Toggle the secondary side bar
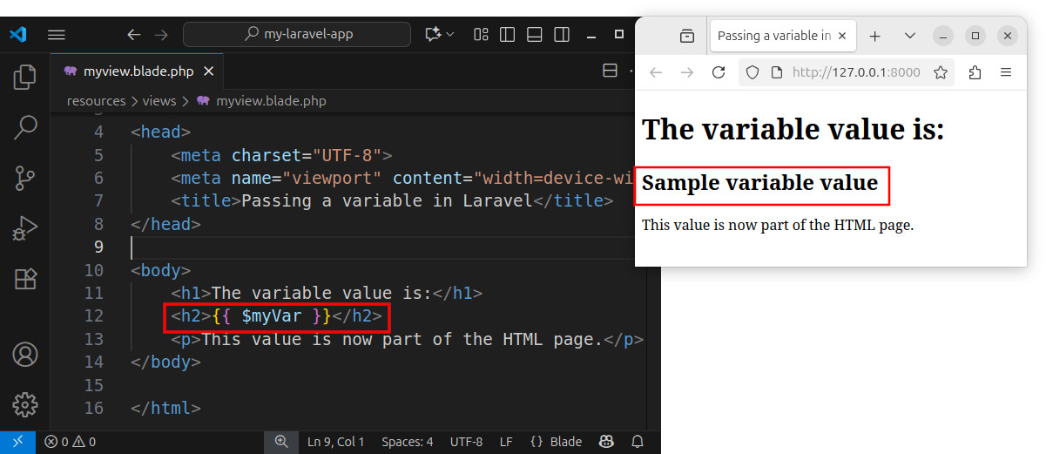Image resolution: width=1046 pixels, height=454 pixels. point(562,35)
